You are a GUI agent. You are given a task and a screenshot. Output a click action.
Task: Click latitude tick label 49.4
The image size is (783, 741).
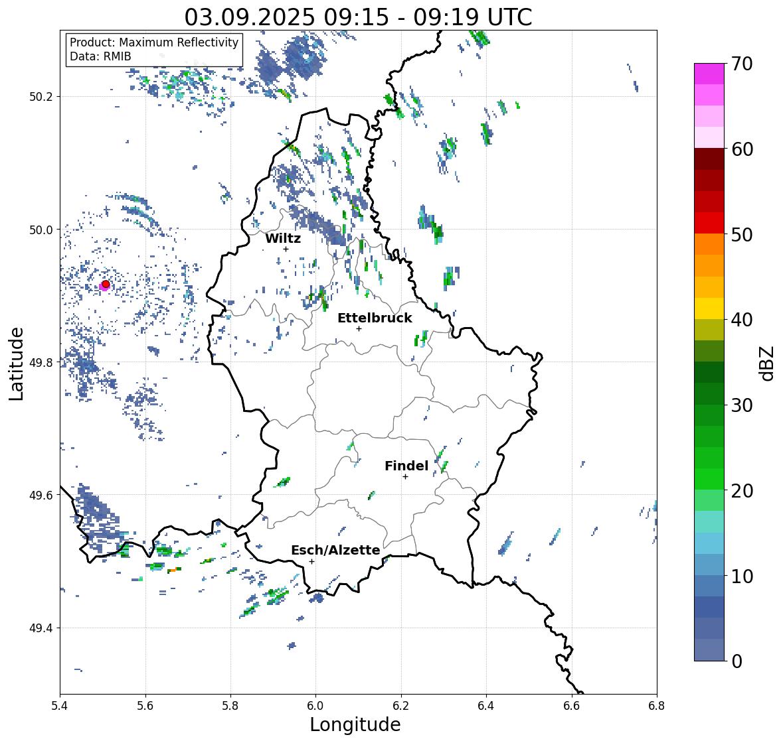tap(41, 628)
